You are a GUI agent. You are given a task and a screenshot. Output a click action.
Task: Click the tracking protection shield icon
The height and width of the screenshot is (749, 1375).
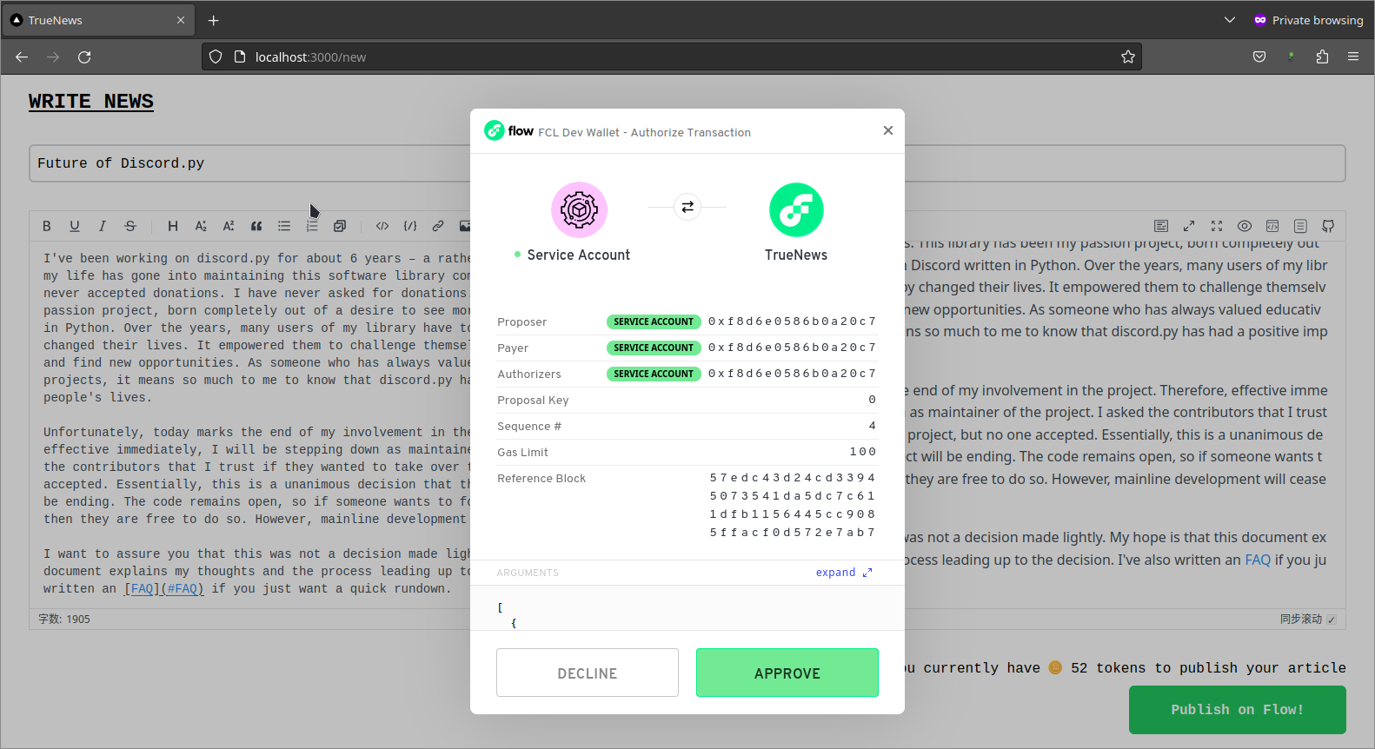[216, 57]
